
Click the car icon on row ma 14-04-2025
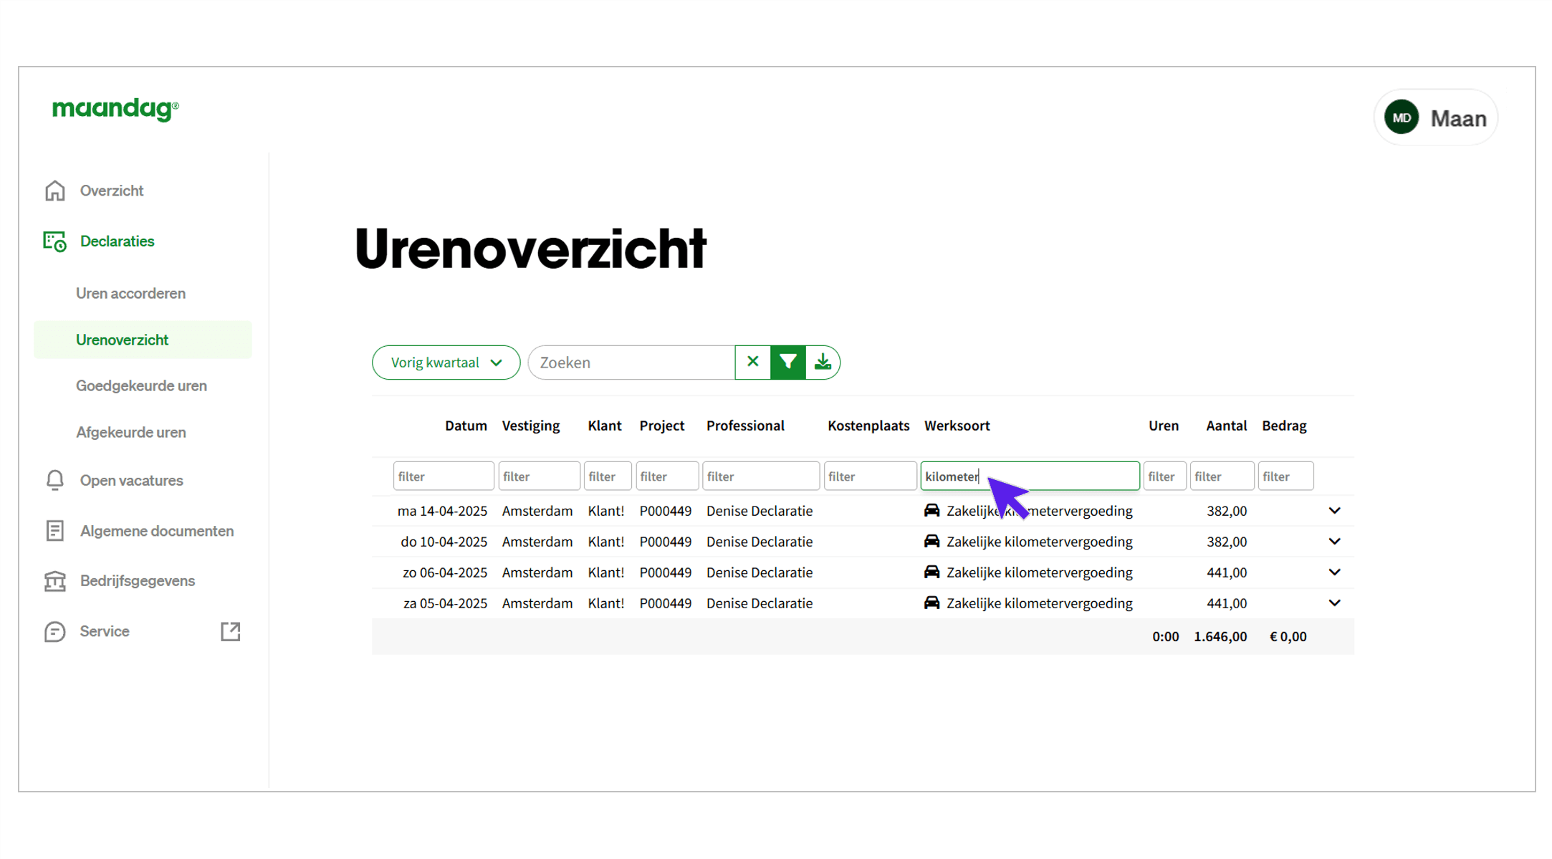[x=931, y=511]
